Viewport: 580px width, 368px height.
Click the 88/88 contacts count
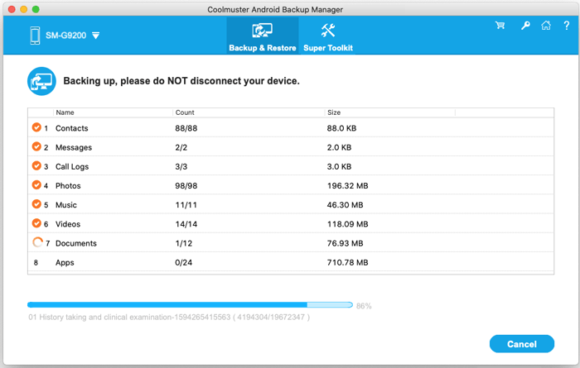(186, 128)
